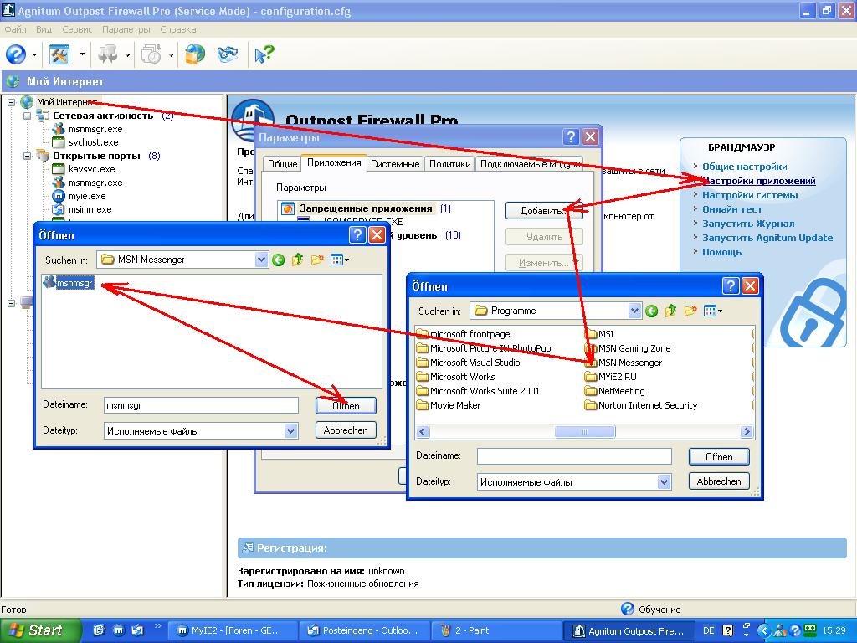
Task: Go back in the Programme Öffnen dialog
Action: coord(651,311)
